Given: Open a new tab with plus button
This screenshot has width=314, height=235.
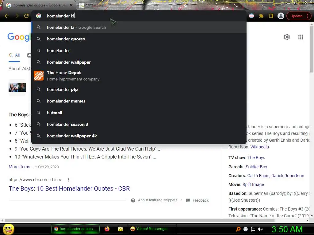Looking at the screenshot, I should pos(156,6).
